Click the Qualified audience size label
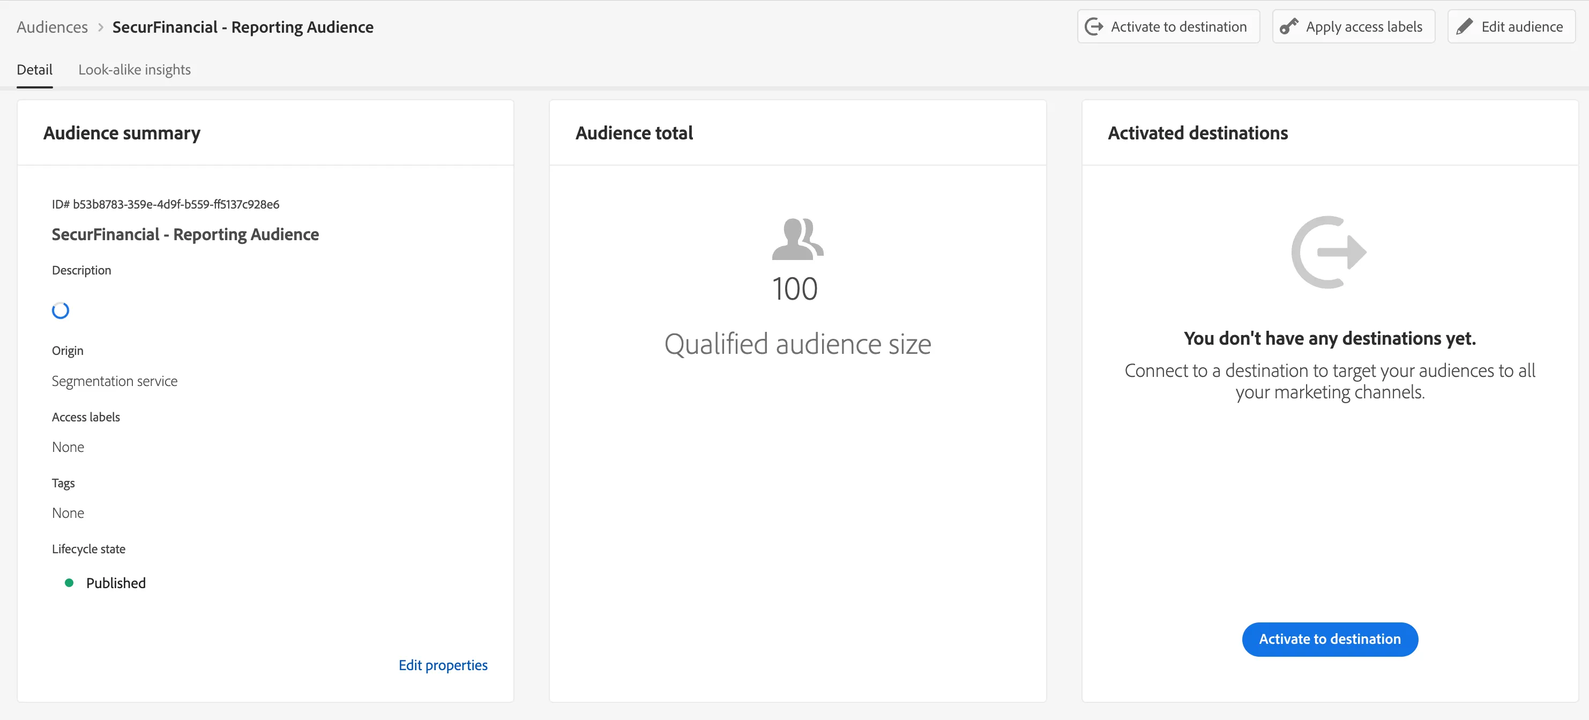This screenshot has width=1589, height=720. (x=797, y=344)
